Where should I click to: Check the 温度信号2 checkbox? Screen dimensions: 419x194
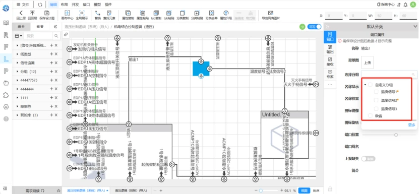[x=376, y=100]
